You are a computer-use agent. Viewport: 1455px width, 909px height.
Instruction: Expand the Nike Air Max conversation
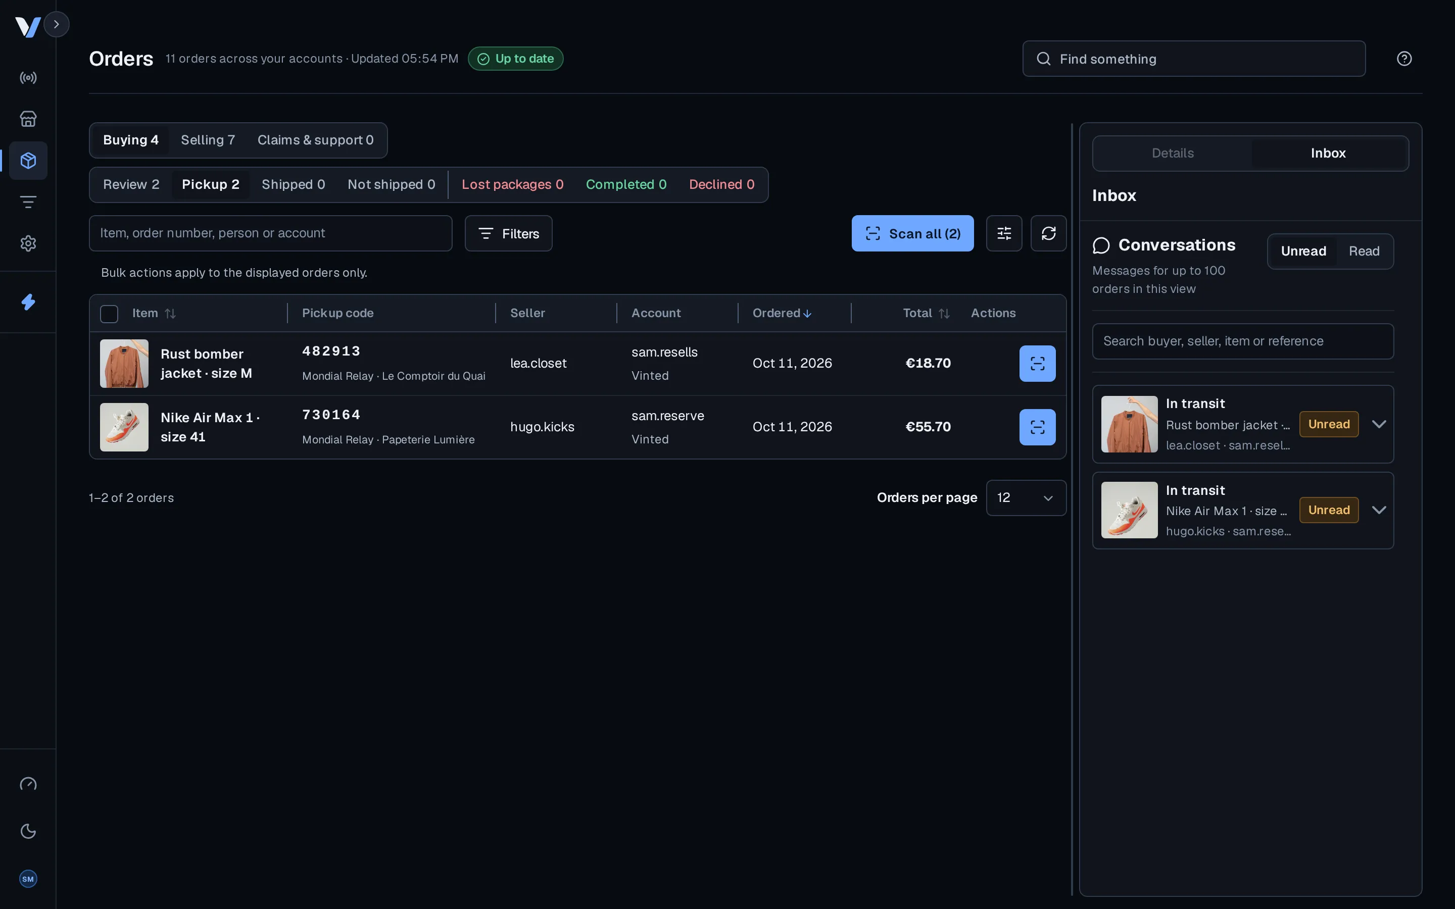(1379, 511)
